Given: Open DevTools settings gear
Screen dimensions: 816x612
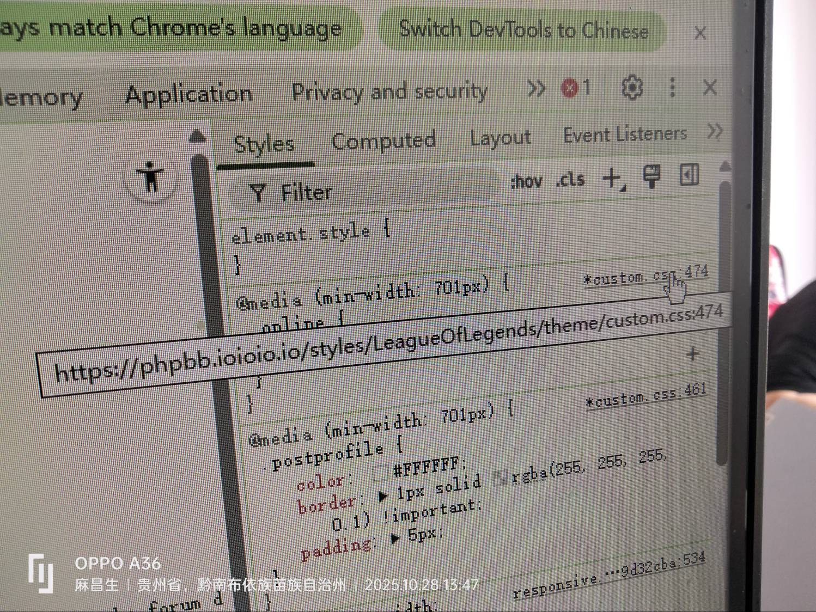Looking at the screenshot, I should pos(631,88).
